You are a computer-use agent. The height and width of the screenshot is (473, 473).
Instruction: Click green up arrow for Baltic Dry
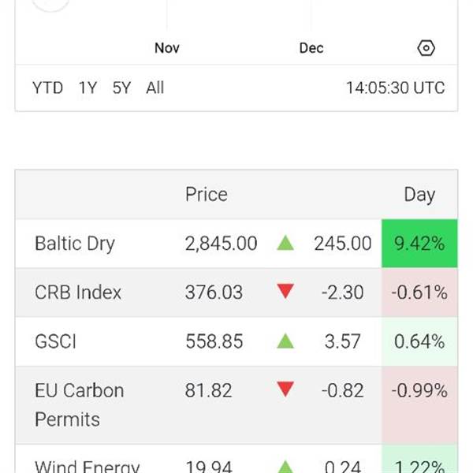(285, 244)
